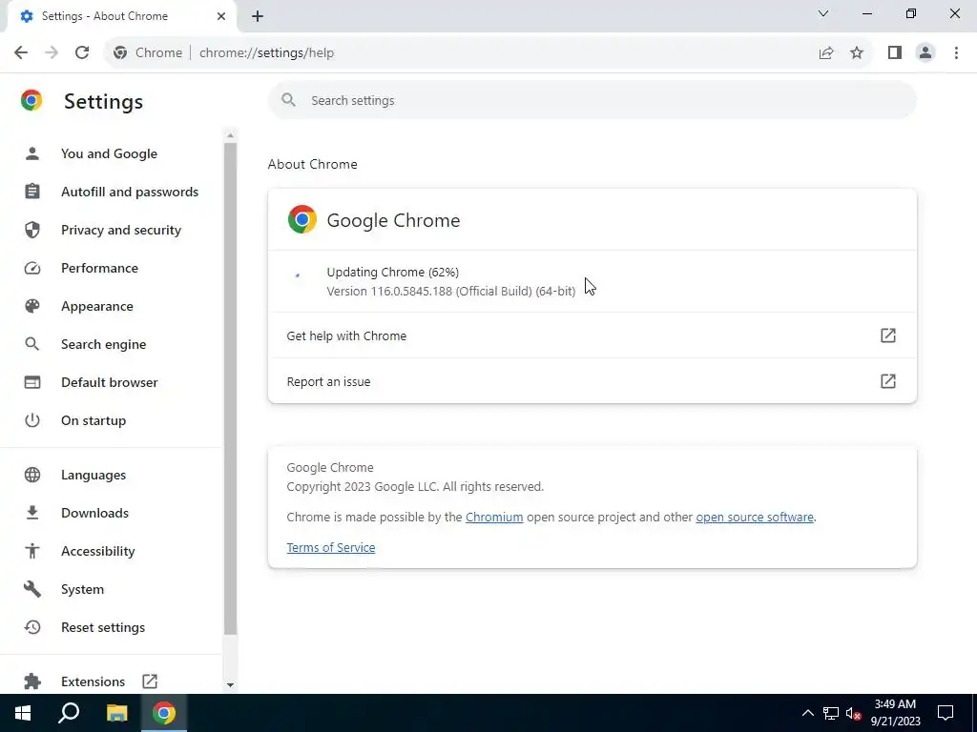This screenshot has width=977, height=732.
Task: Open System settings
Action: [x=82, y=589]
